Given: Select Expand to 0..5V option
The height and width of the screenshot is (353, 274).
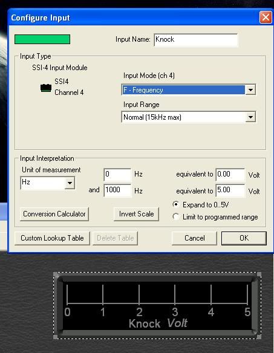Looking at the screenshot, I should [x=176, y=204].
